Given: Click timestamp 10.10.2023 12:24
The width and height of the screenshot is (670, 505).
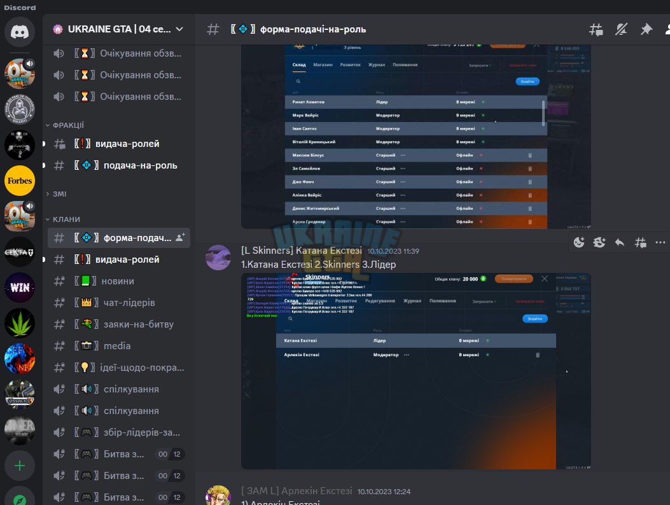Looking at the screenshot, I should [x=384, y=492].
